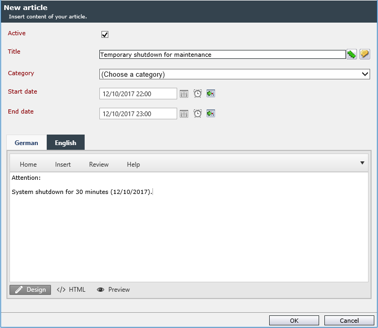Uncheck the Active checkbox
Image resolution: width=378 pixels, height=328 pixels.
pos(105,35)
